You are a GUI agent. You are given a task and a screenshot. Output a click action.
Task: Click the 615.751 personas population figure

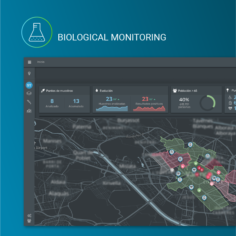(184, 106)
